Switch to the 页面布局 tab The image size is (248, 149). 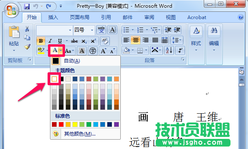80,17
